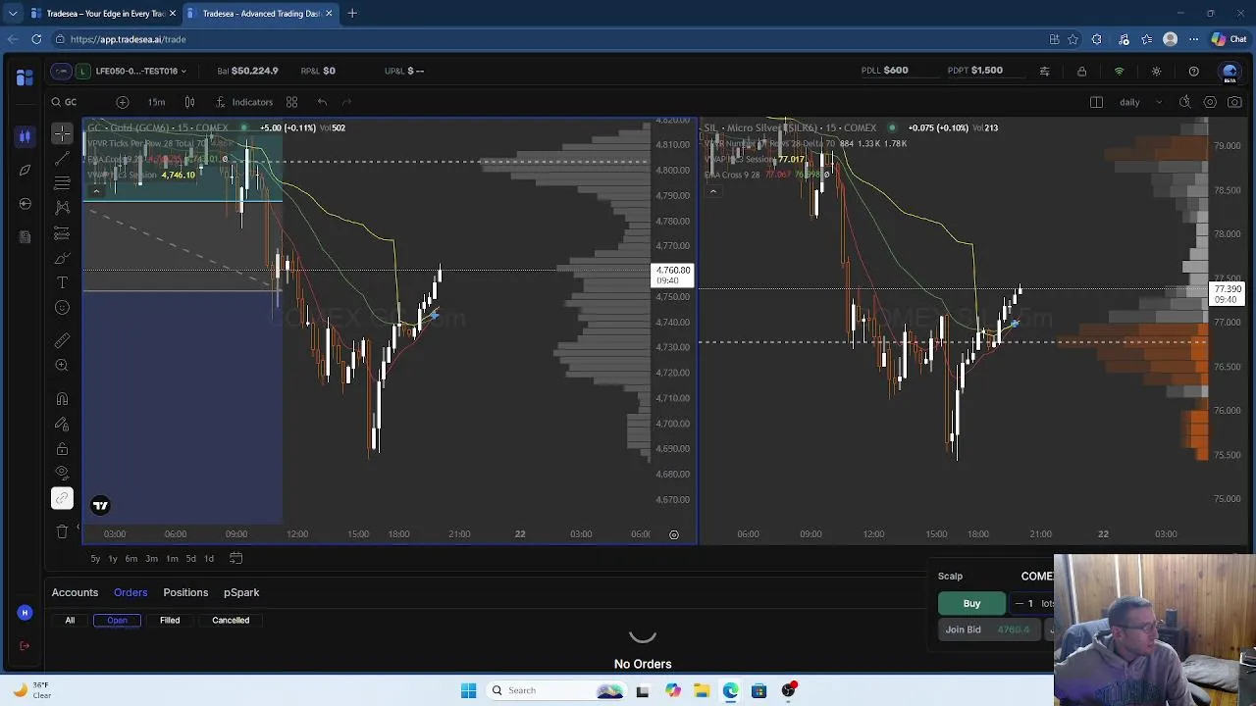Viewport: 1256px width, 706px height.
Task: Add a symbol to compare
Action: pos(122,102)
